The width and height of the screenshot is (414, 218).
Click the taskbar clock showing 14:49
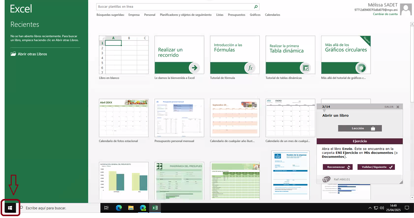coord(393,208)
